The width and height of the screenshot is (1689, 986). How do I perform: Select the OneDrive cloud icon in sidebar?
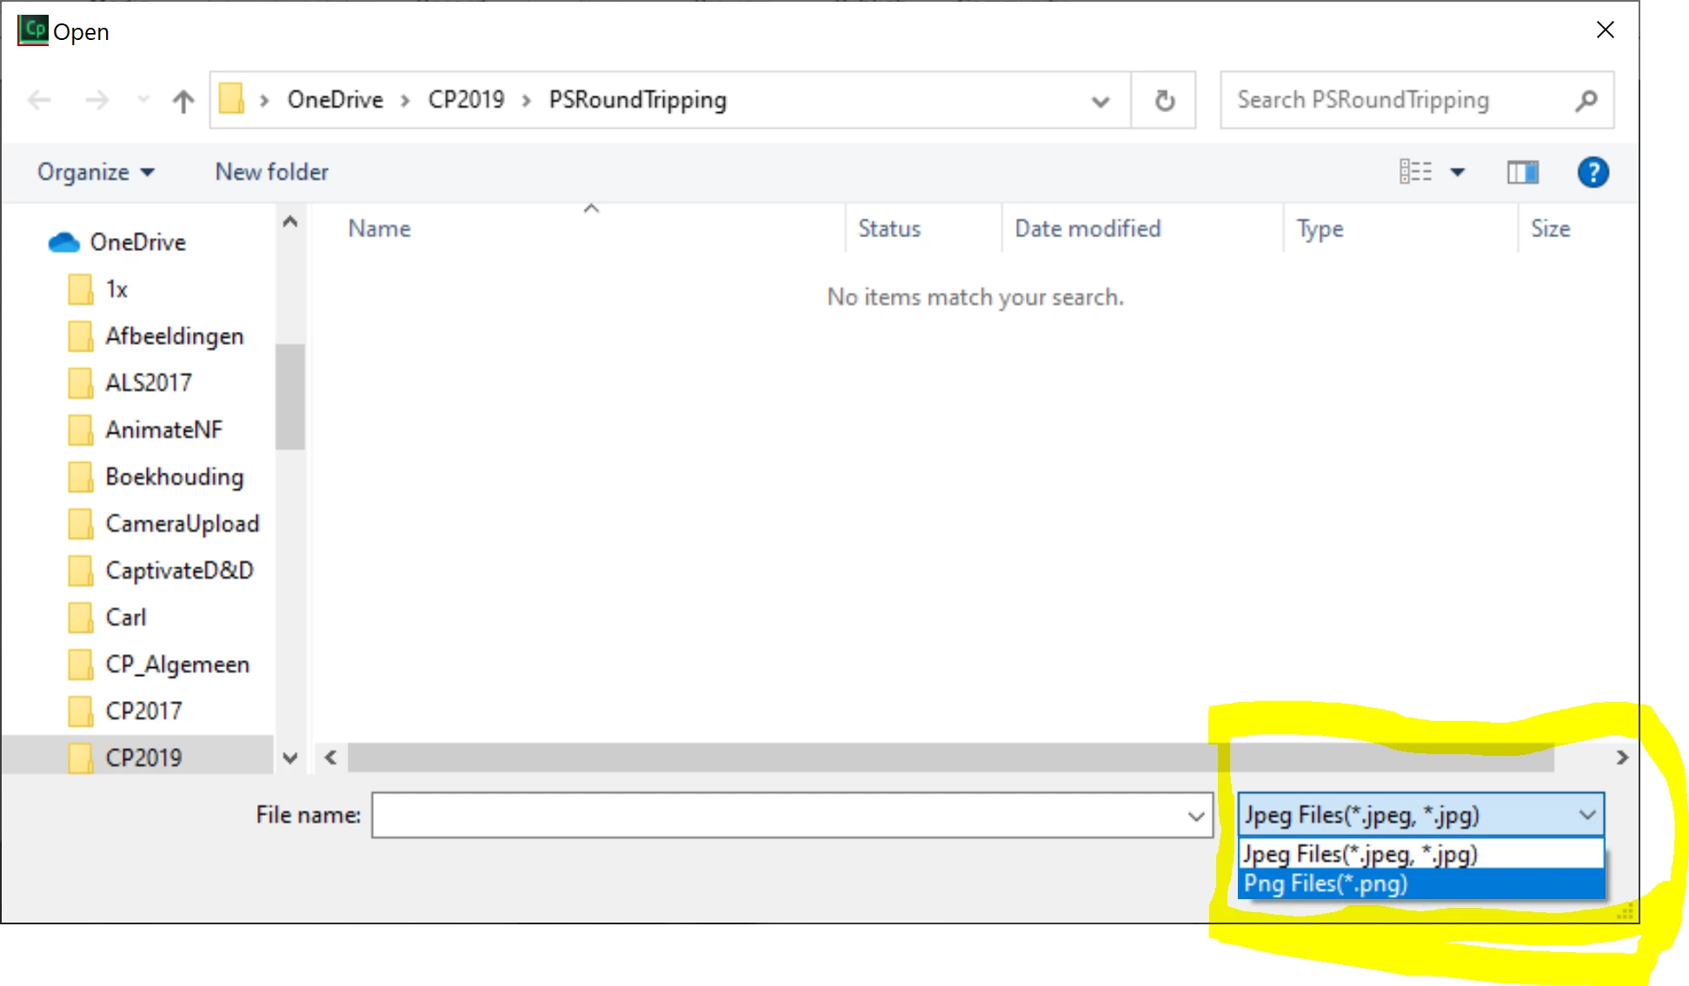tap(63, 242)
